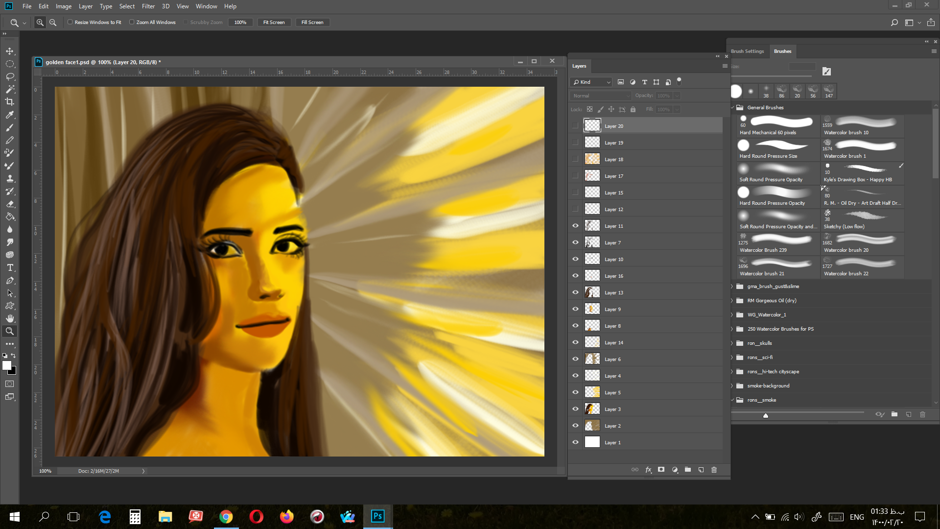Expand gma_brush_gust&slime folder
Image resolution: width=940 pixels, height=529 pixels.
click(x=733, y=287)
